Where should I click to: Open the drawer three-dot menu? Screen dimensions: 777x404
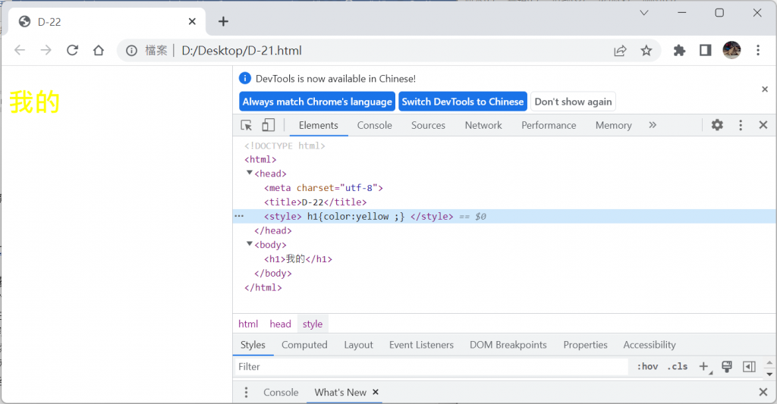pos(246,392)
